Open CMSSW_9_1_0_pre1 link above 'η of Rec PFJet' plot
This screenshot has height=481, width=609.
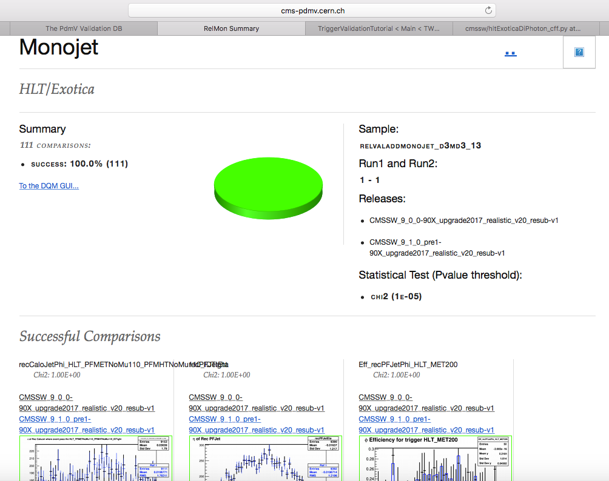(257, 425)
